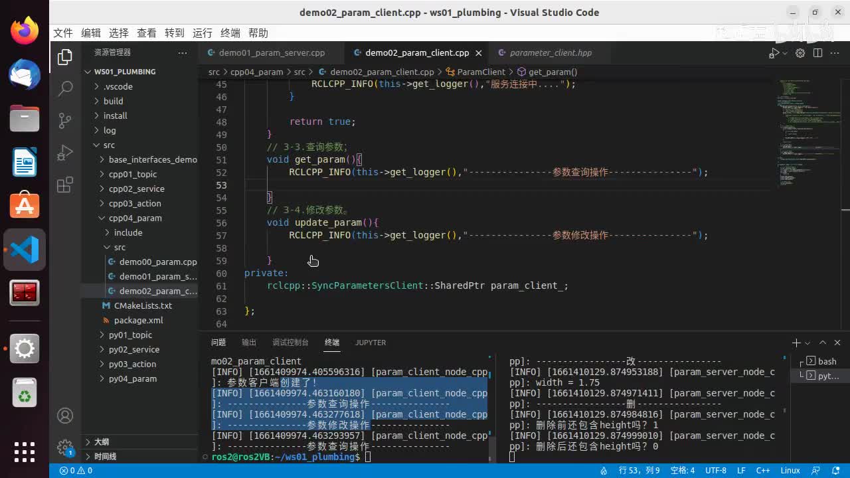This screenshot has height=478, width=850.
Task: Click the C++ language mode in status bar
Action: (x=762, y=471)
